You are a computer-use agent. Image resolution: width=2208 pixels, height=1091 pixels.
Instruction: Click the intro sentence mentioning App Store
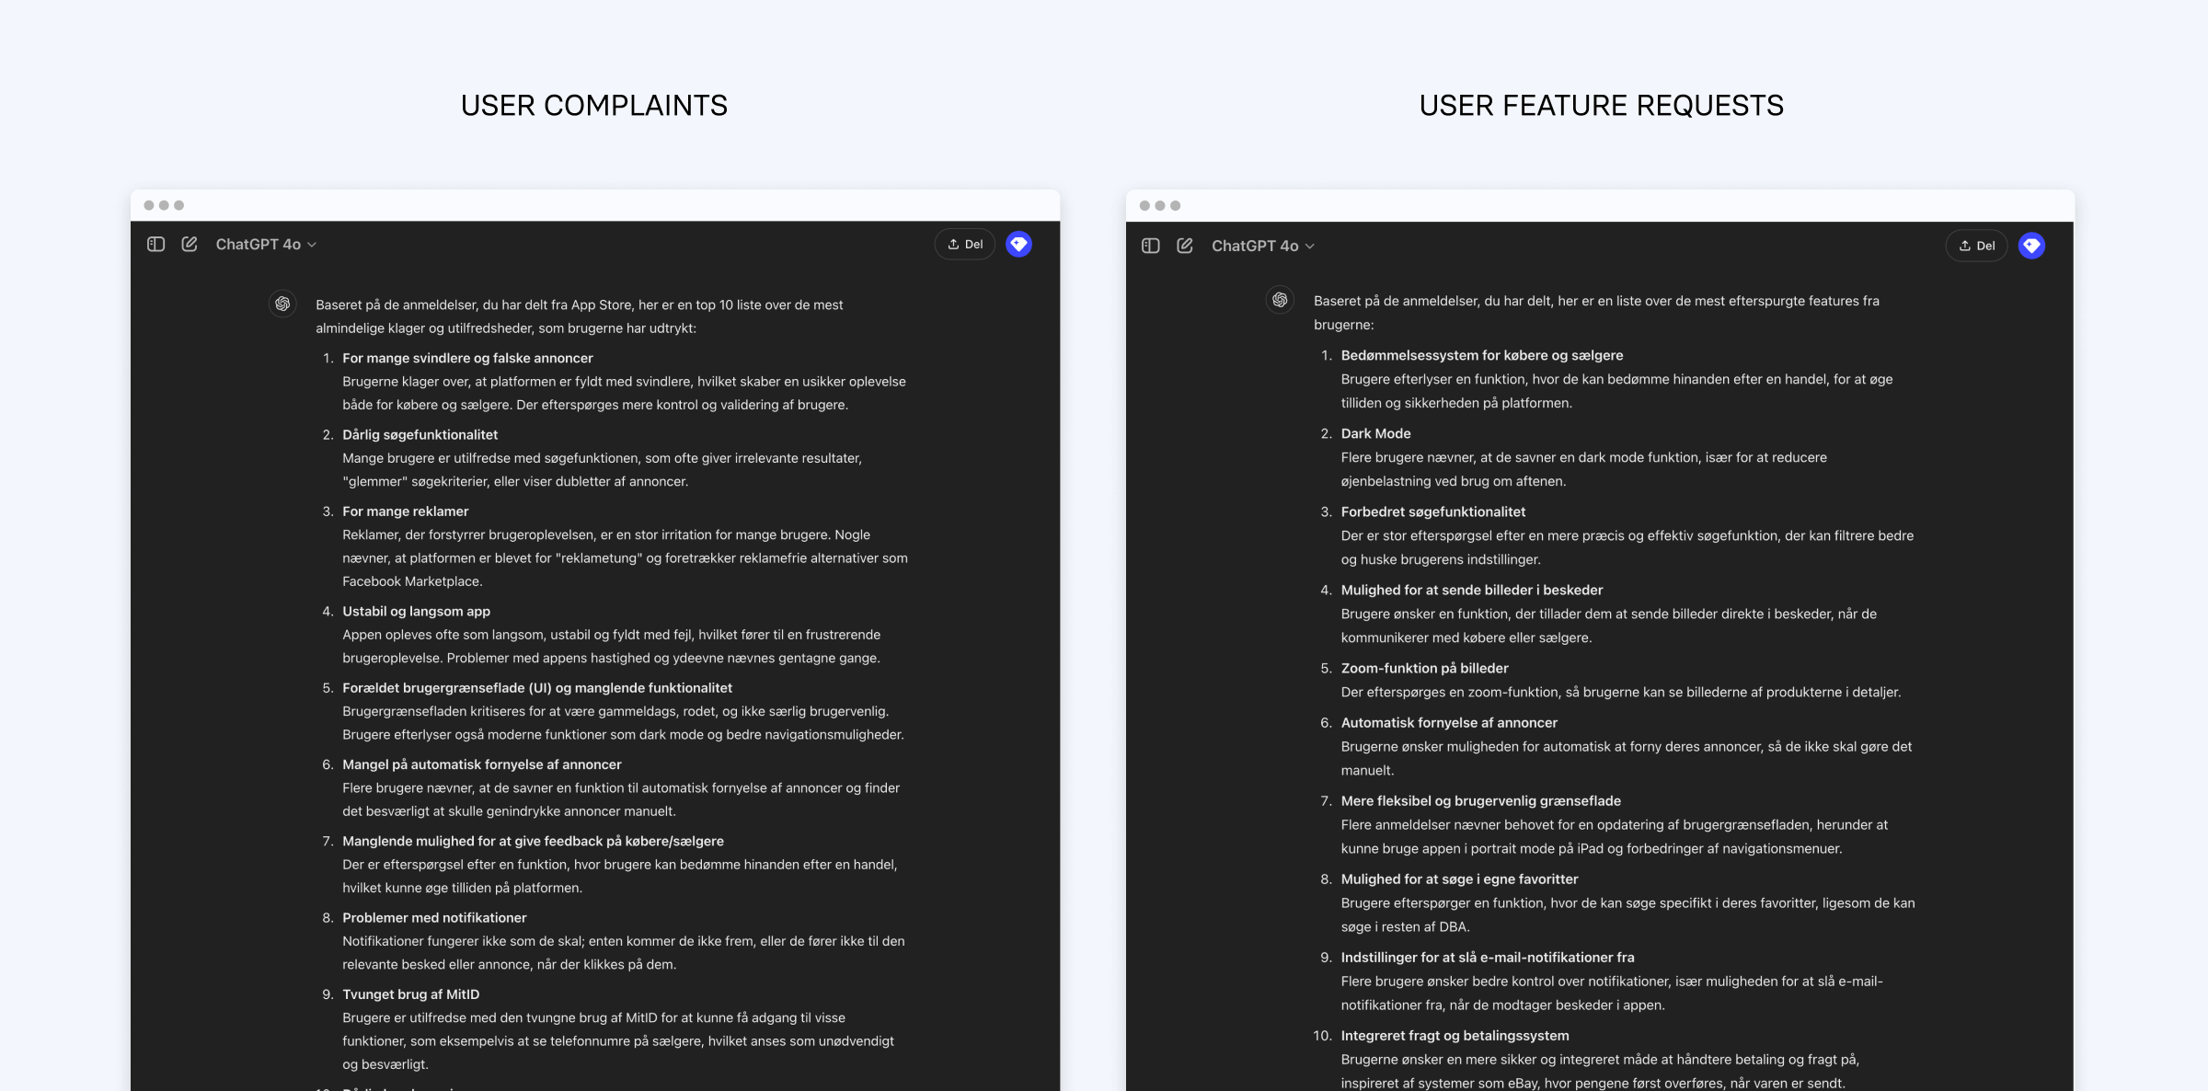coord(580,316)
